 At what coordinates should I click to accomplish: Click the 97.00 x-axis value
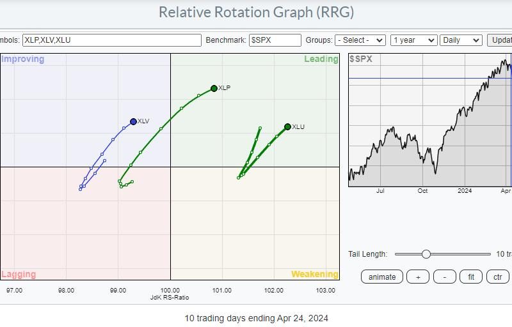pyautogui.click(x=14, y=290)
